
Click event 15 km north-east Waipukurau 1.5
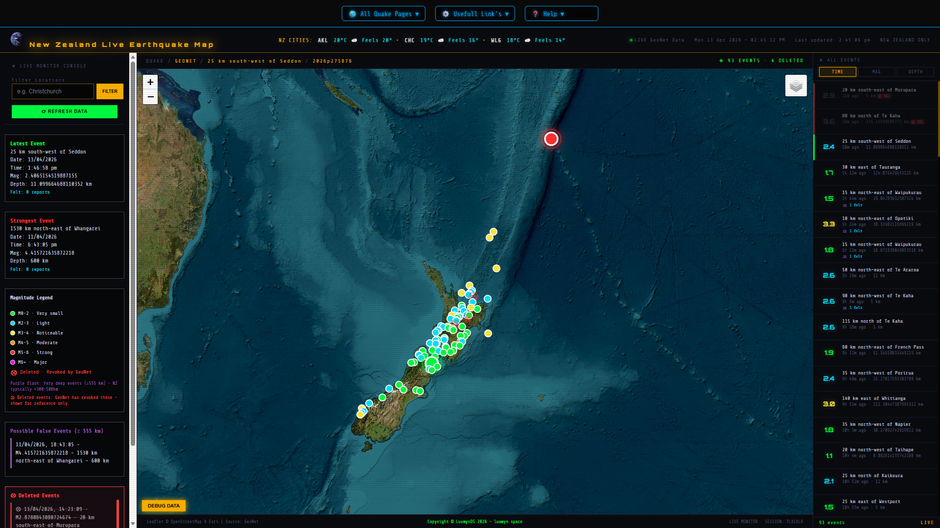click(876, 198)
